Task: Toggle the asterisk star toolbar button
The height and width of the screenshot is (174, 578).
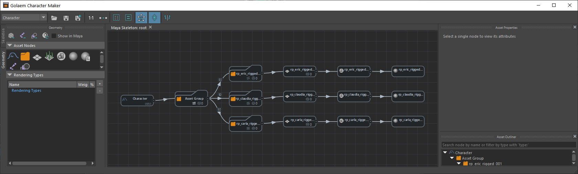Action: (x=154, y=18)
